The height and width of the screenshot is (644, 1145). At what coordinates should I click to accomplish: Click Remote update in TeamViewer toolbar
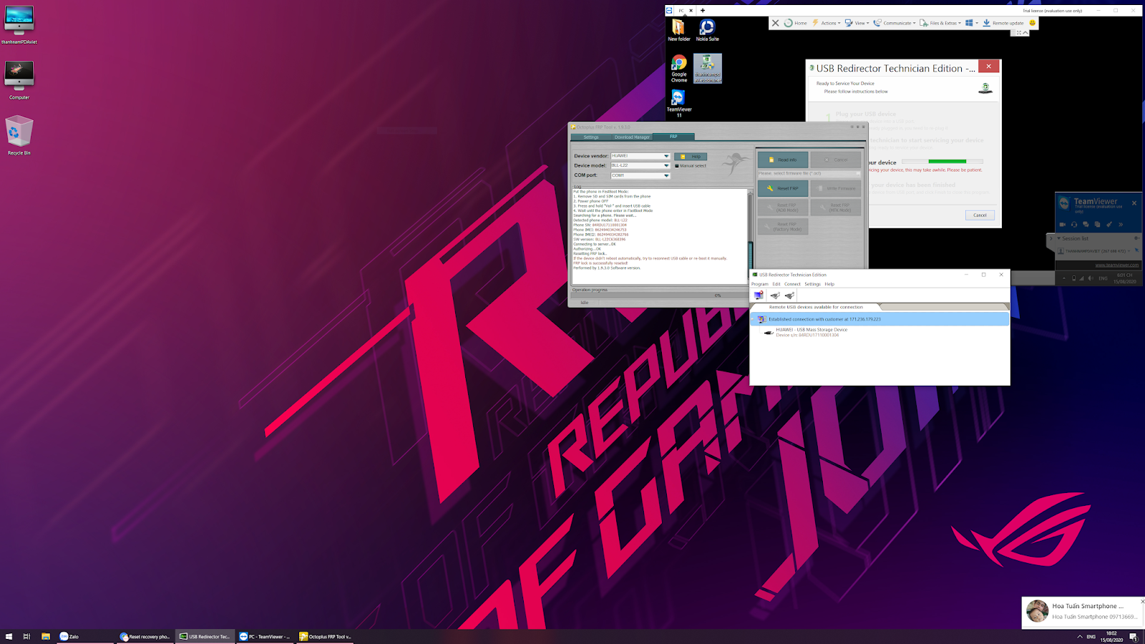click(1003, 23)
